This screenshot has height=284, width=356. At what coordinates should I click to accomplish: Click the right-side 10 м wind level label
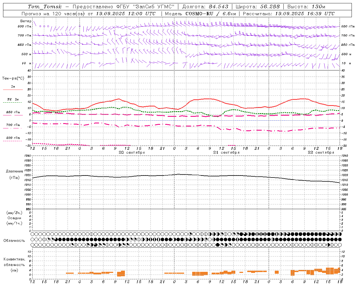click(x=346, y=63)
